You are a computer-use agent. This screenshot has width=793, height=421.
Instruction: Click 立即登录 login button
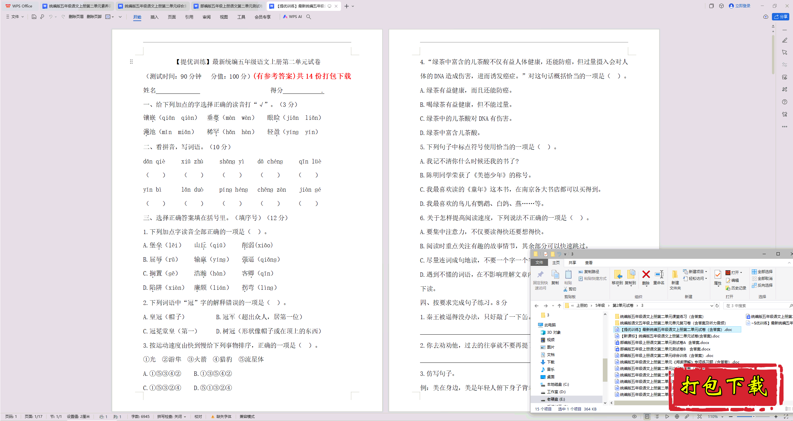tap(740, 6)
